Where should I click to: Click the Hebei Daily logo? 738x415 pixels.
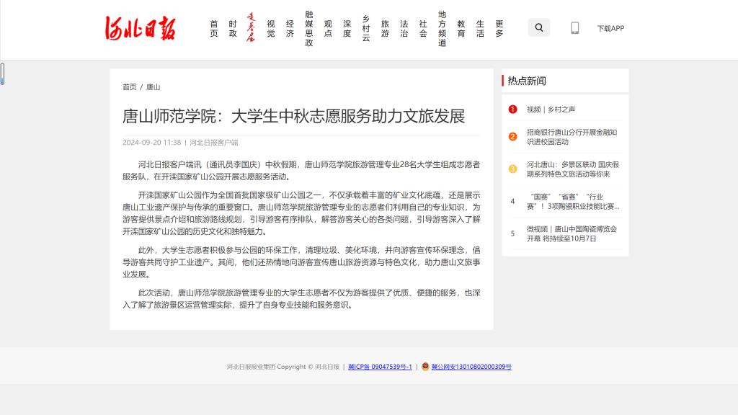pyautogui.click(x=140, y=29)
